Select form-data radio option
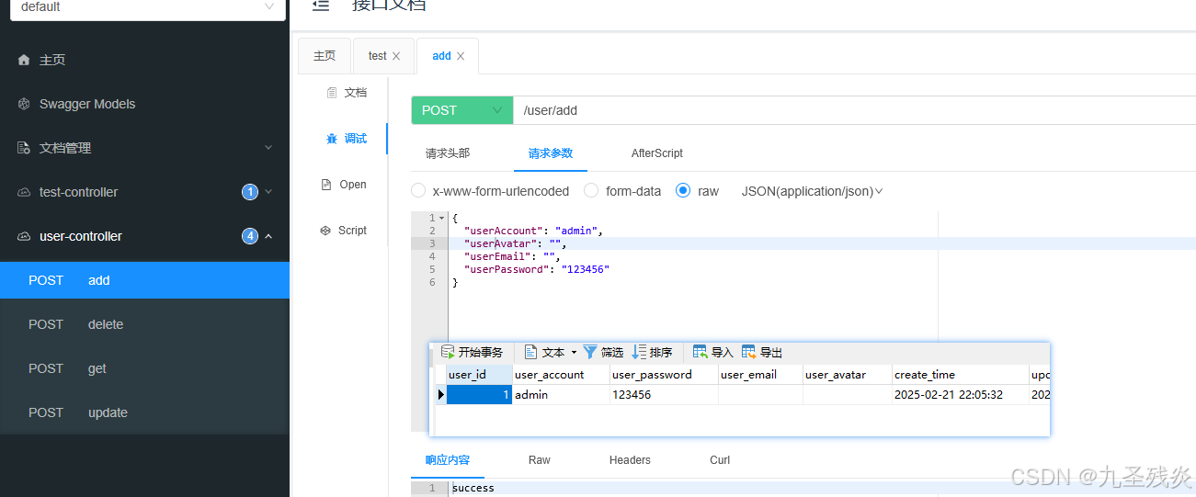 pos(592,191)
